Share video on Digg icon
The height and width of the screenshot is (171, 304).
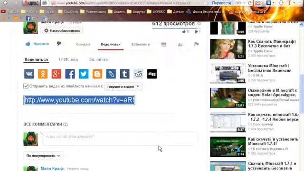pyautogui.click(x=152, y=74)
